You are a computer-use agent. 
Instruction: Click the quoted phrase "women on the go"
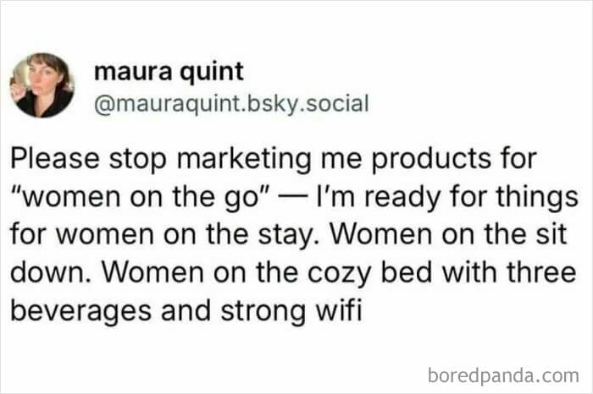(x=140, y=197)
